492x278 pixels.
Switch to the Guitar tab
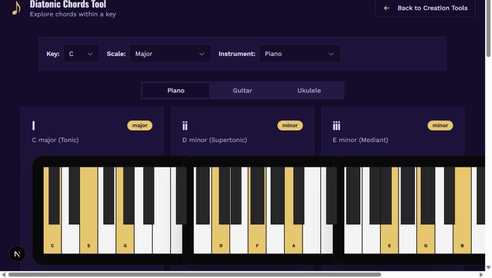pos(242,90)
